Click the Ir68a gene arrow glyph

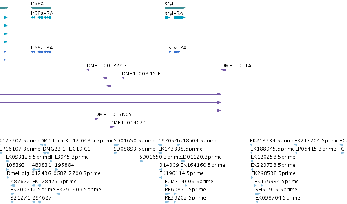click(x=41, y=8)
